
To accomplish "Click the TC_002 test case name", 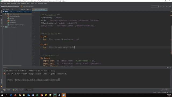I will pos(44,44).
